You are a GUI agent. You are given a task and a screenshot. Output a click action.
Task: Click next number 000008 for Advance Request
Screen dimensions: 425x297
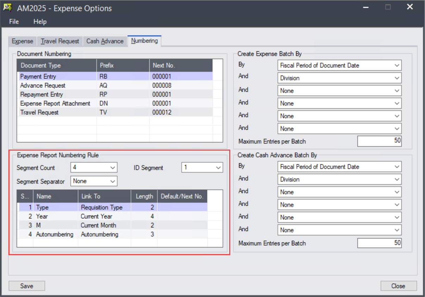(181, 86)
